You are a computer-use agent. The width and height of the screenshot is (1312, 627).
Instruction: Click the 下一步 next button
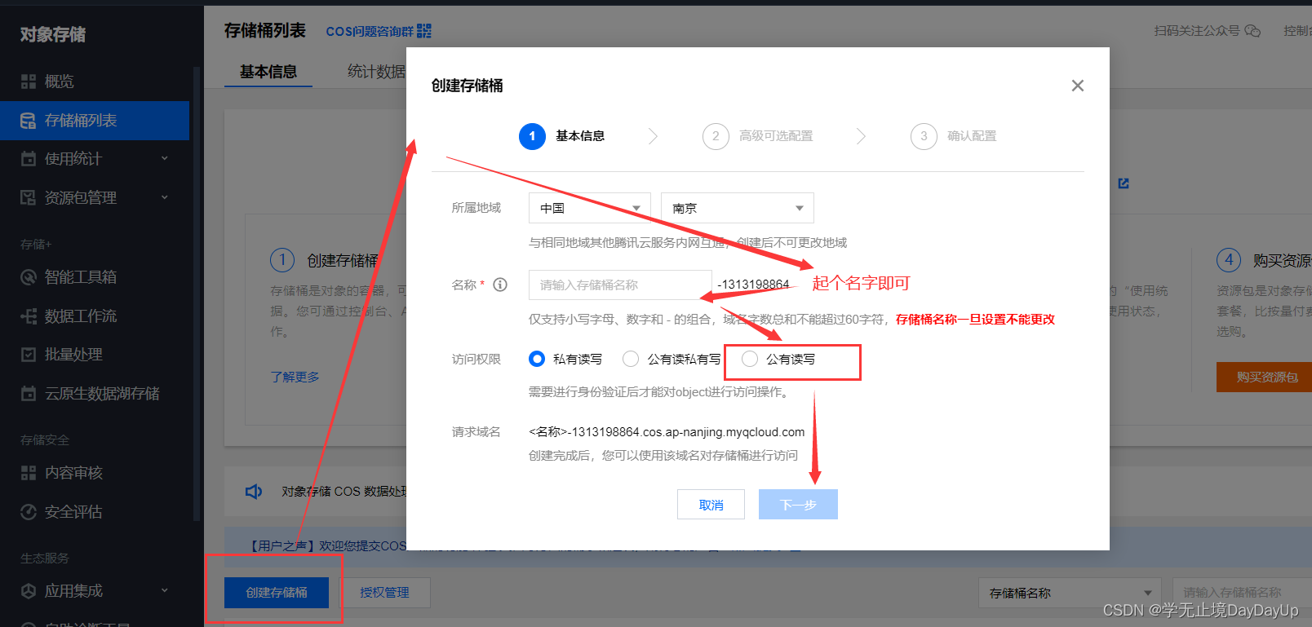798,505
